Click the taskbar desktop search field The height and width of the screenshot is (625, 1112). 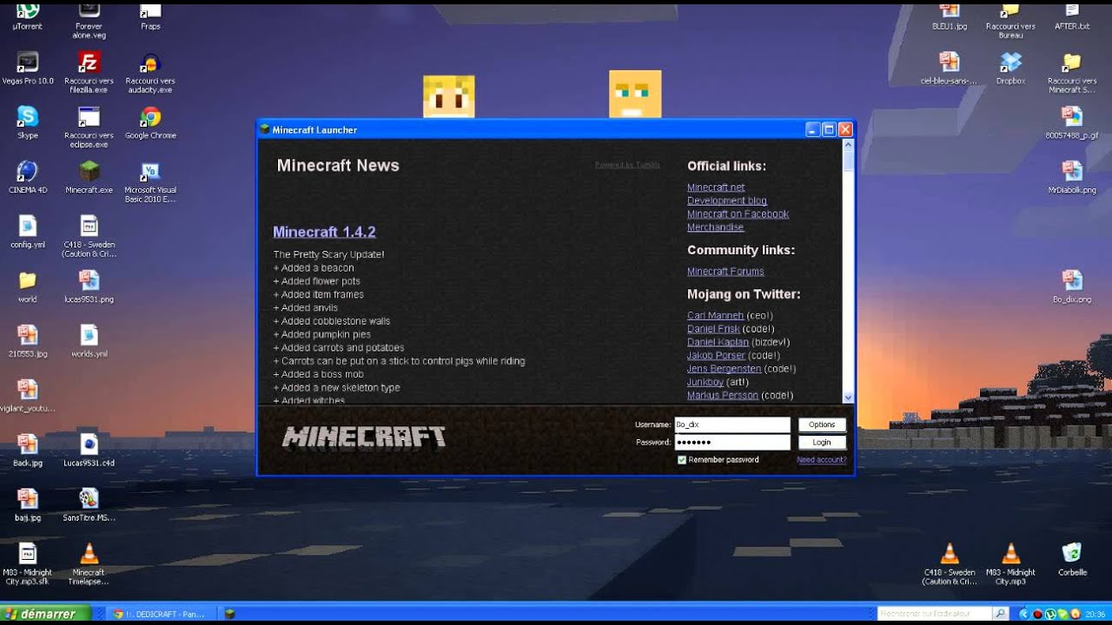click(x=935, y=614)
